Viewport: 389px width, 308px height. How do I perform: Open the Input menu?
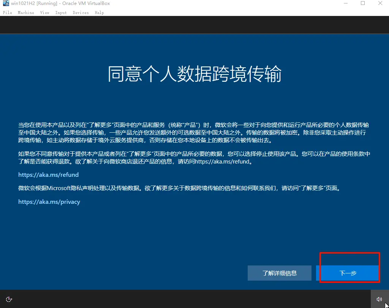[x=61, y=13]
